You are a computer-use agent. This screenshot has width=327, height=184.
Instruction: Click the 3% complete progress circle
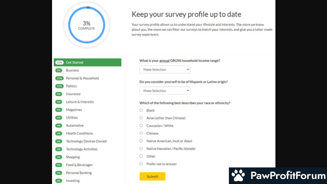pyautogui.click(x=87, y=25)
